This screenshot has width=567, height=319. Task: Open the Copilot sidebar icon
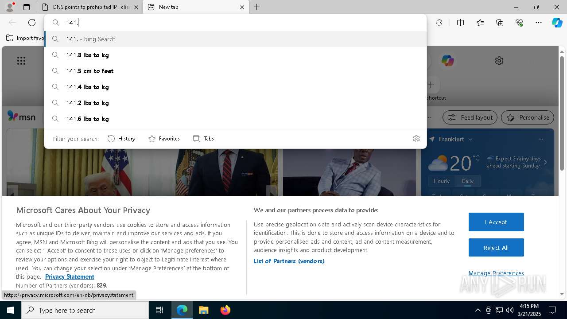pos(557,23)
